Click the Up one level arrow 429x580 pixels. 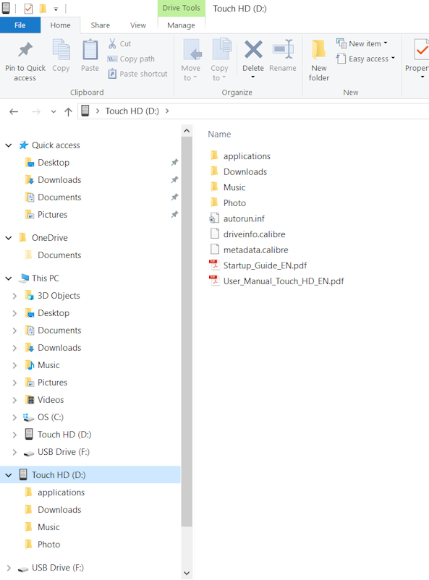coord(68,111)
